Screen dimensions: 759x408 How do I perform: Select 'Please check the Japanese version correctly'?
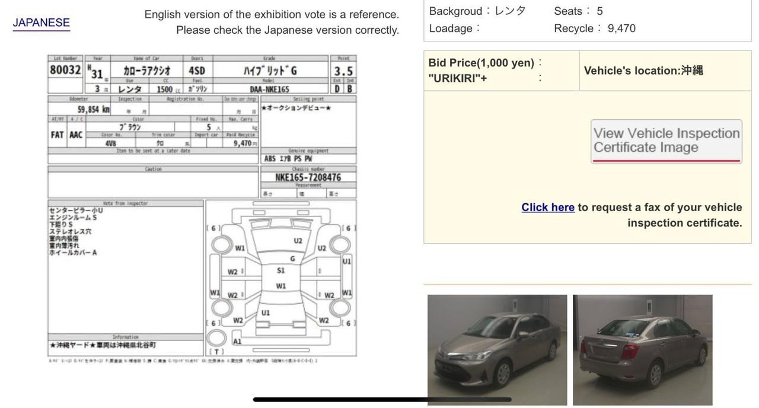(x=288, y=30)
